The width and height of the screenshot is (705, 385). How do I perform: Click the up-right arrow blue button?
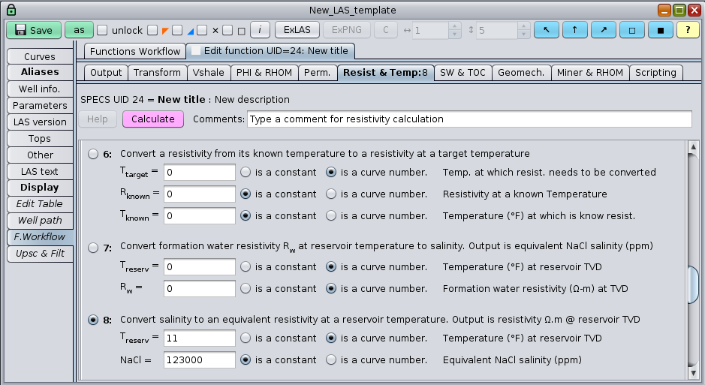coord(604,30)
